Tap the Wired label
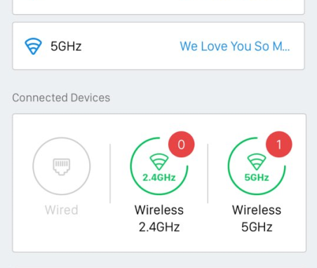Viewport: 317px width, 268px height. [62, 210]
